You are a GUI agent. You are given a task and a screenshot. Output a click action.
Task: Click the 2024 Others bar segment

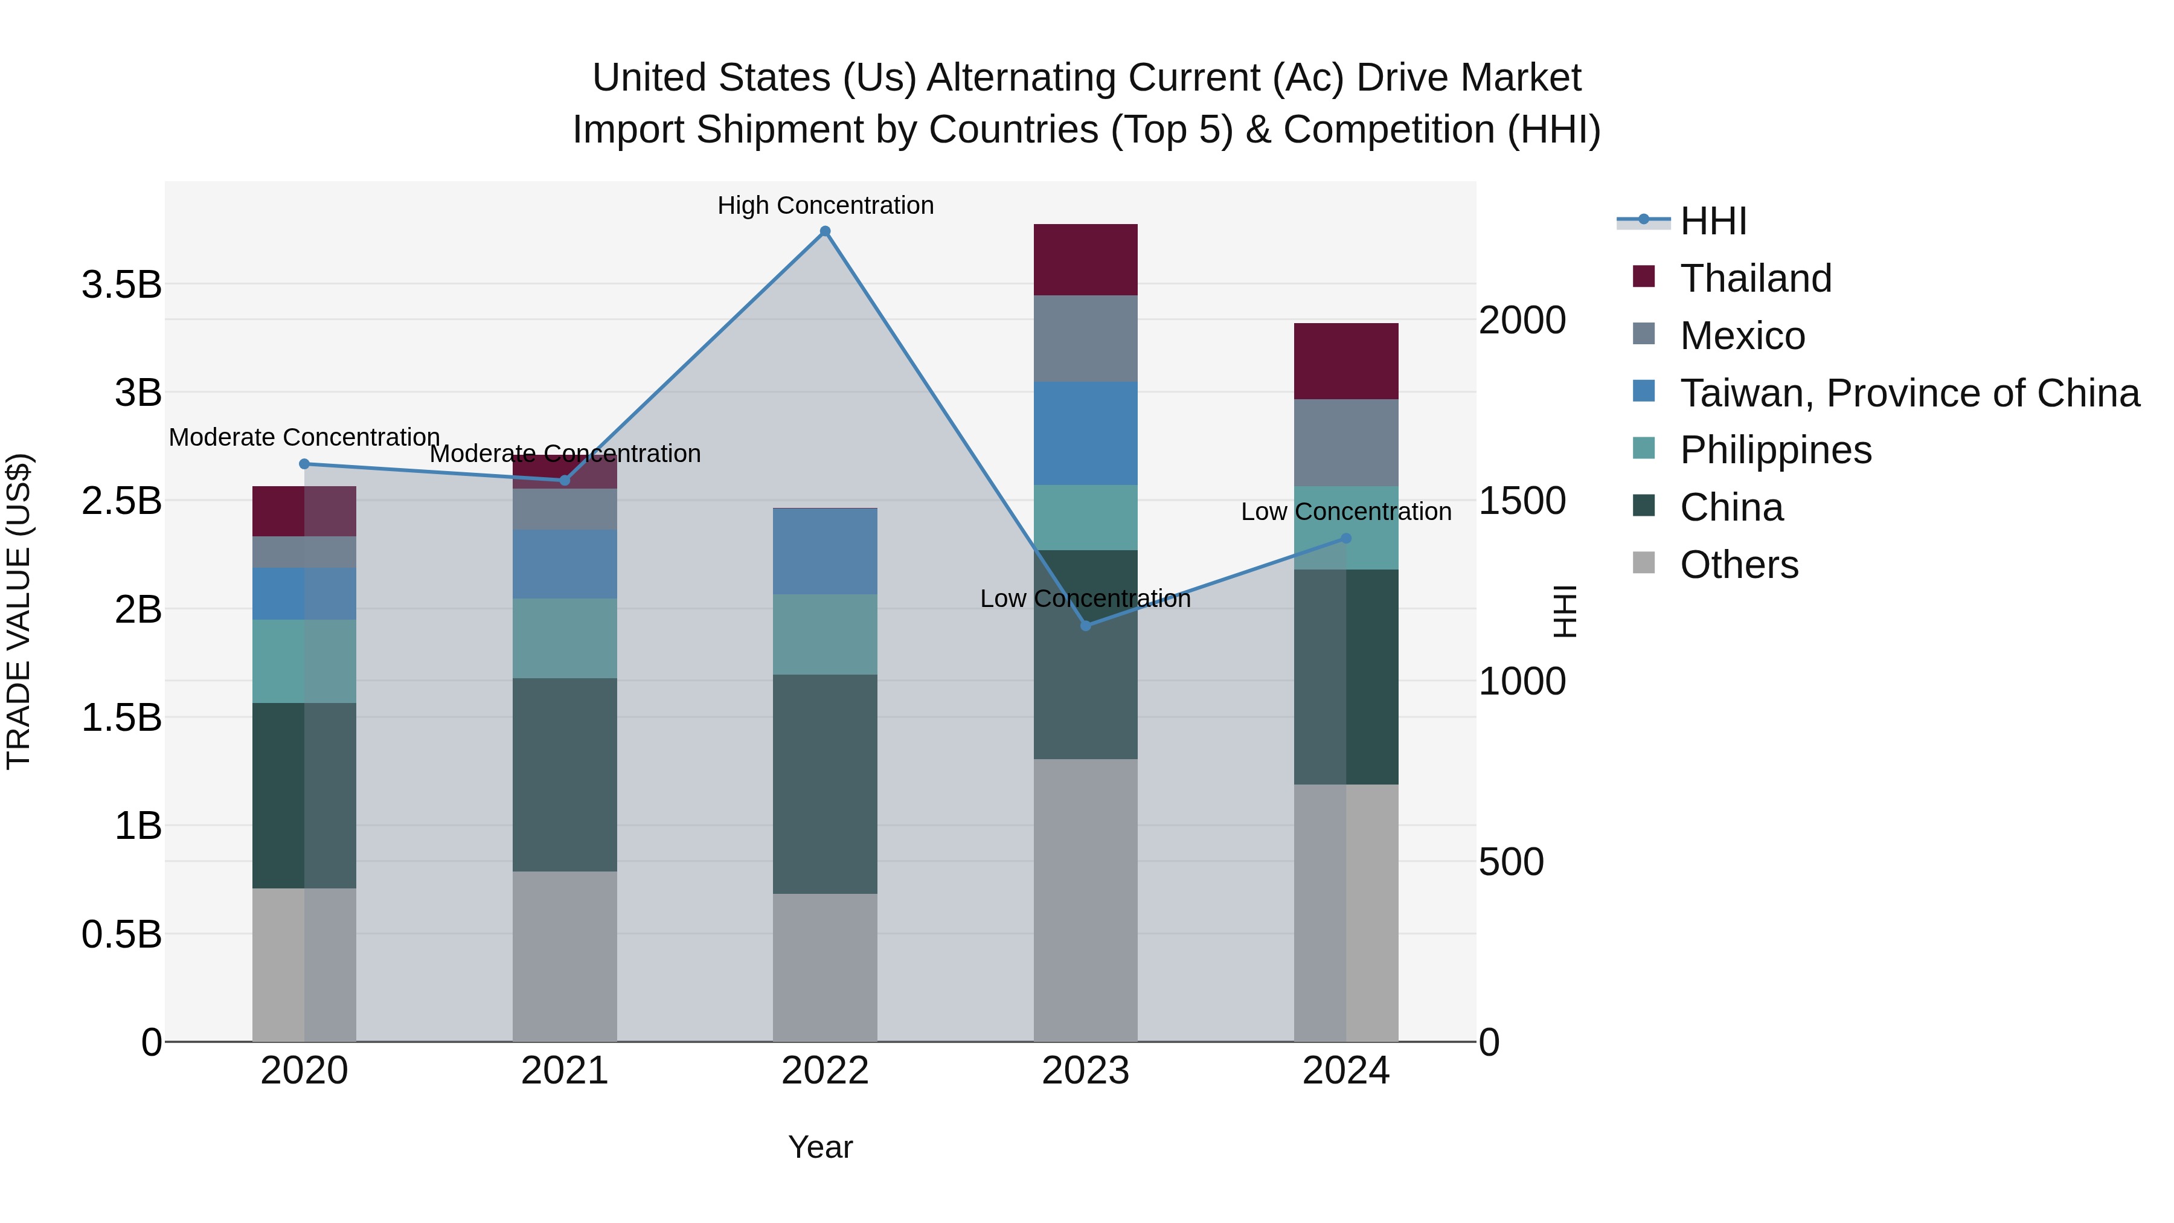click(x=1346, y=913)
